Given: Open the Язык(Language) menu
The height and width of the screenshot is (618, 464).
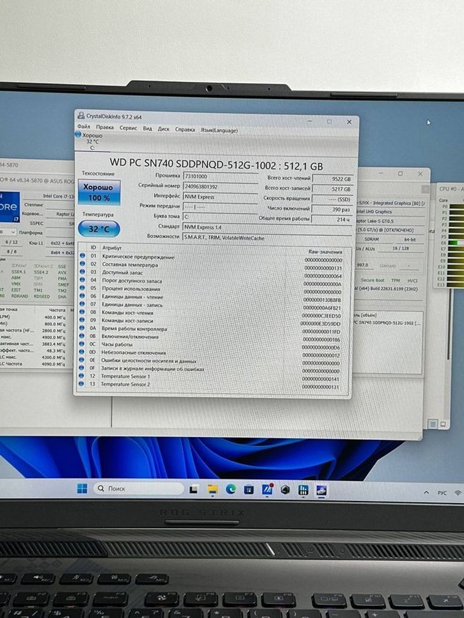Looking at the screenshot, I should click(219, 130).
